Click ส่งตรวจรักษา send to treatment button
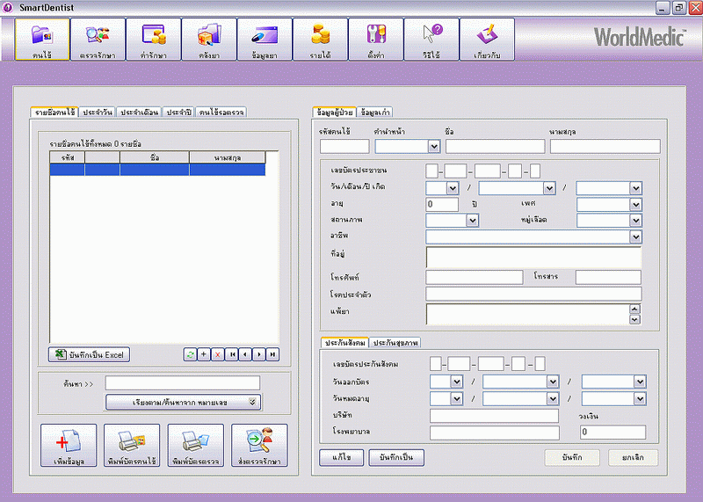703x502 pixels. (x=259, y=445)
